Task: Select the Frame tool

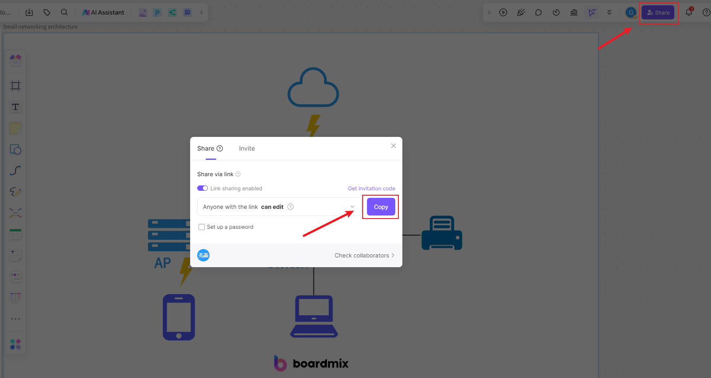Action: click(x=15, y=86)
